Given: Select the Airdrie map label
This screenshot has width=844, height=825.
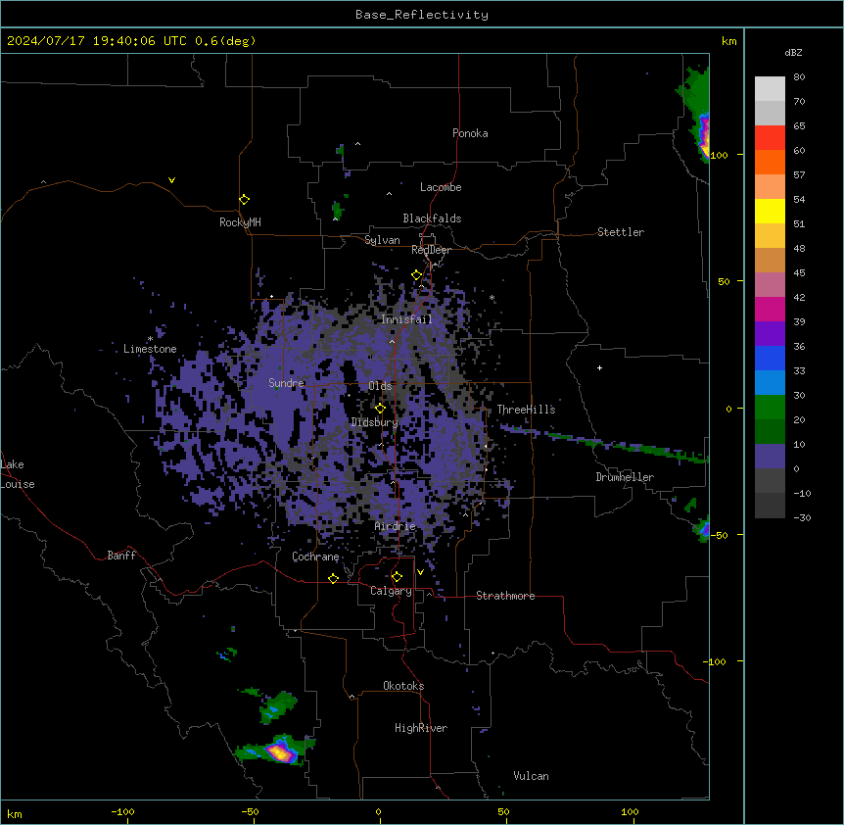Looking at the screenshot, I should click(396, 526).
